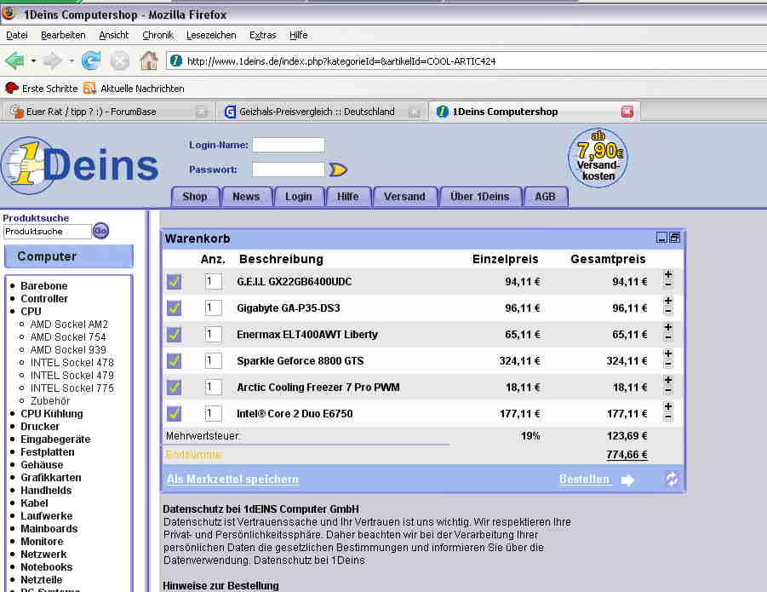The height and width of the screenshot is (592, 767).
Task: Click the 1Deins logo
Action: [x=79, y=165]
